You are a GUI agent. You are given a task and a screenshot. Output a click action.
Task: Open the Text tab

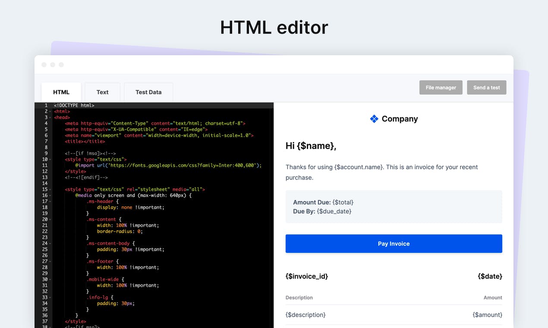tap(102, 92)
